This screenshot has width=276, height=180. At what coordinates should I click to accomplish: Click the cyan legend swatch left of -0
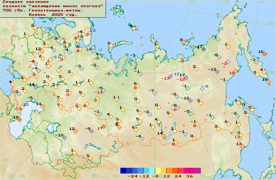(152, 170)
